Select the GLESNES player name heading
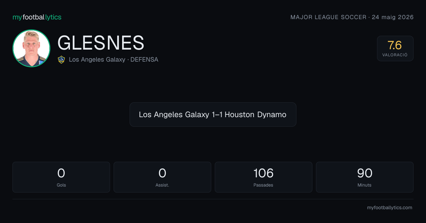The width and height of the screenshot is (426, 223). point(101,43)
